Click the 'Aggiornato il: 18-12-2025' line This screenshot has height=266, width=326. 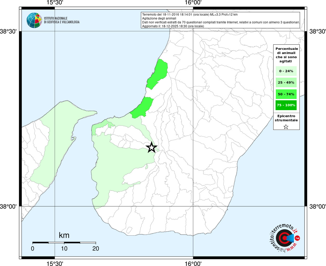click(173, 26)
